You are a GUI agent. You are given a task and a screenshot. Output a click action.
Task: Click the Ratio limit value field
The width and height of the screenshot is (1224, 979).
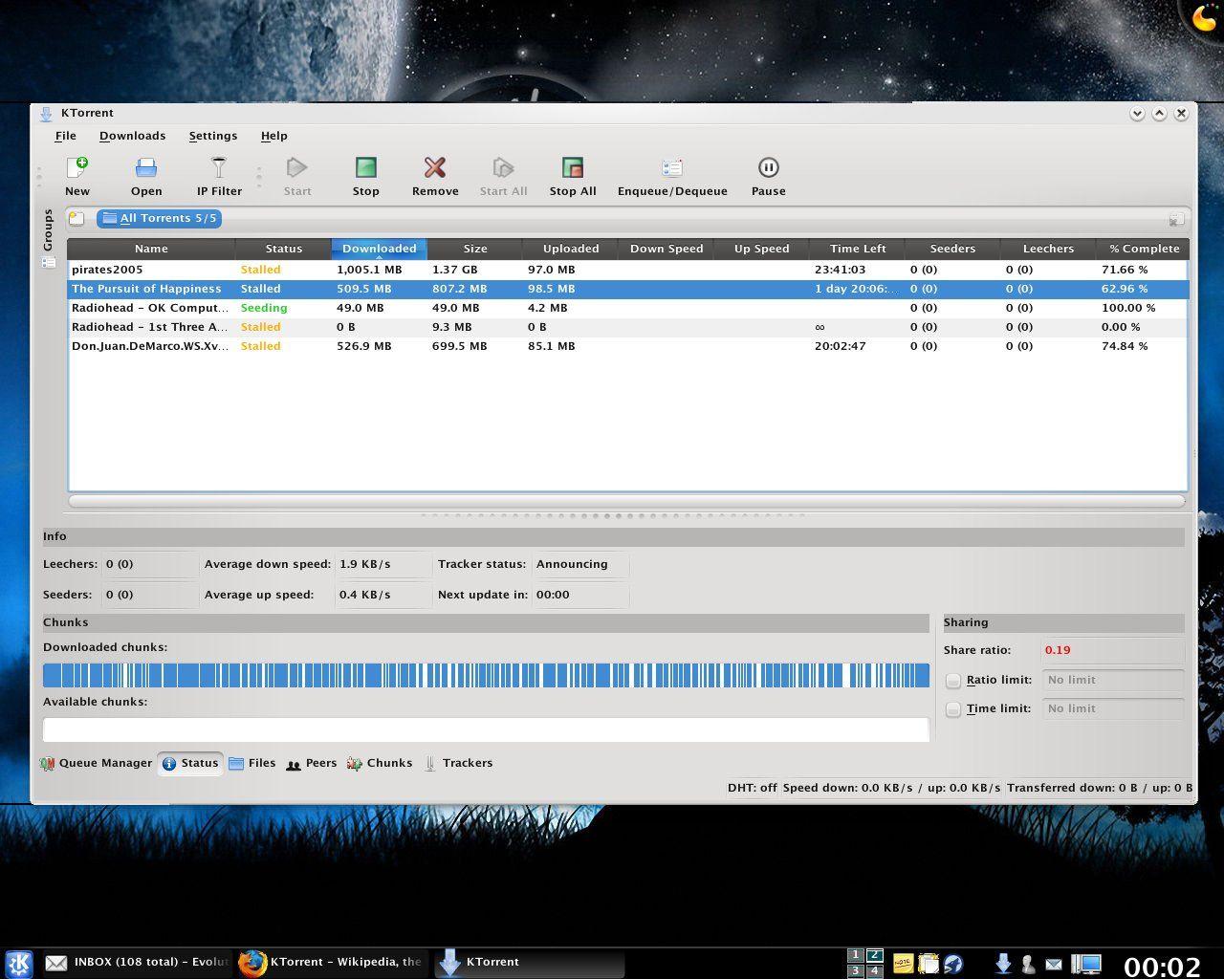coord(1113,681)
